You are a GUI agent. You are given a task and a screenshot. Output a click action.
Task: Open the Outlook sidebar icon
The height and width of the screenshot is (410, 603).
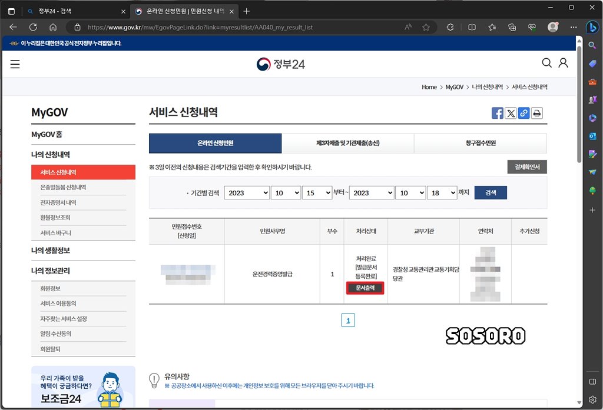[x=592, y=136]
